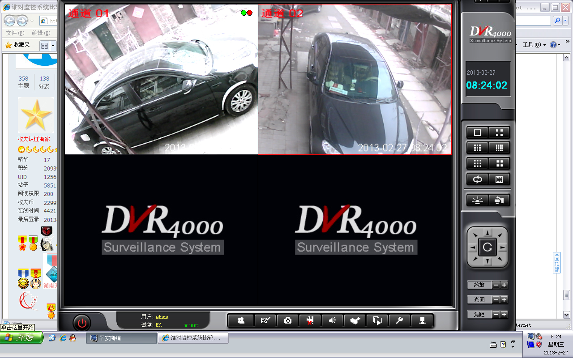The image size is (573, 358).
Task: Switch to 平安商铺 taskbar window
Action: click(x=121, y=338)
